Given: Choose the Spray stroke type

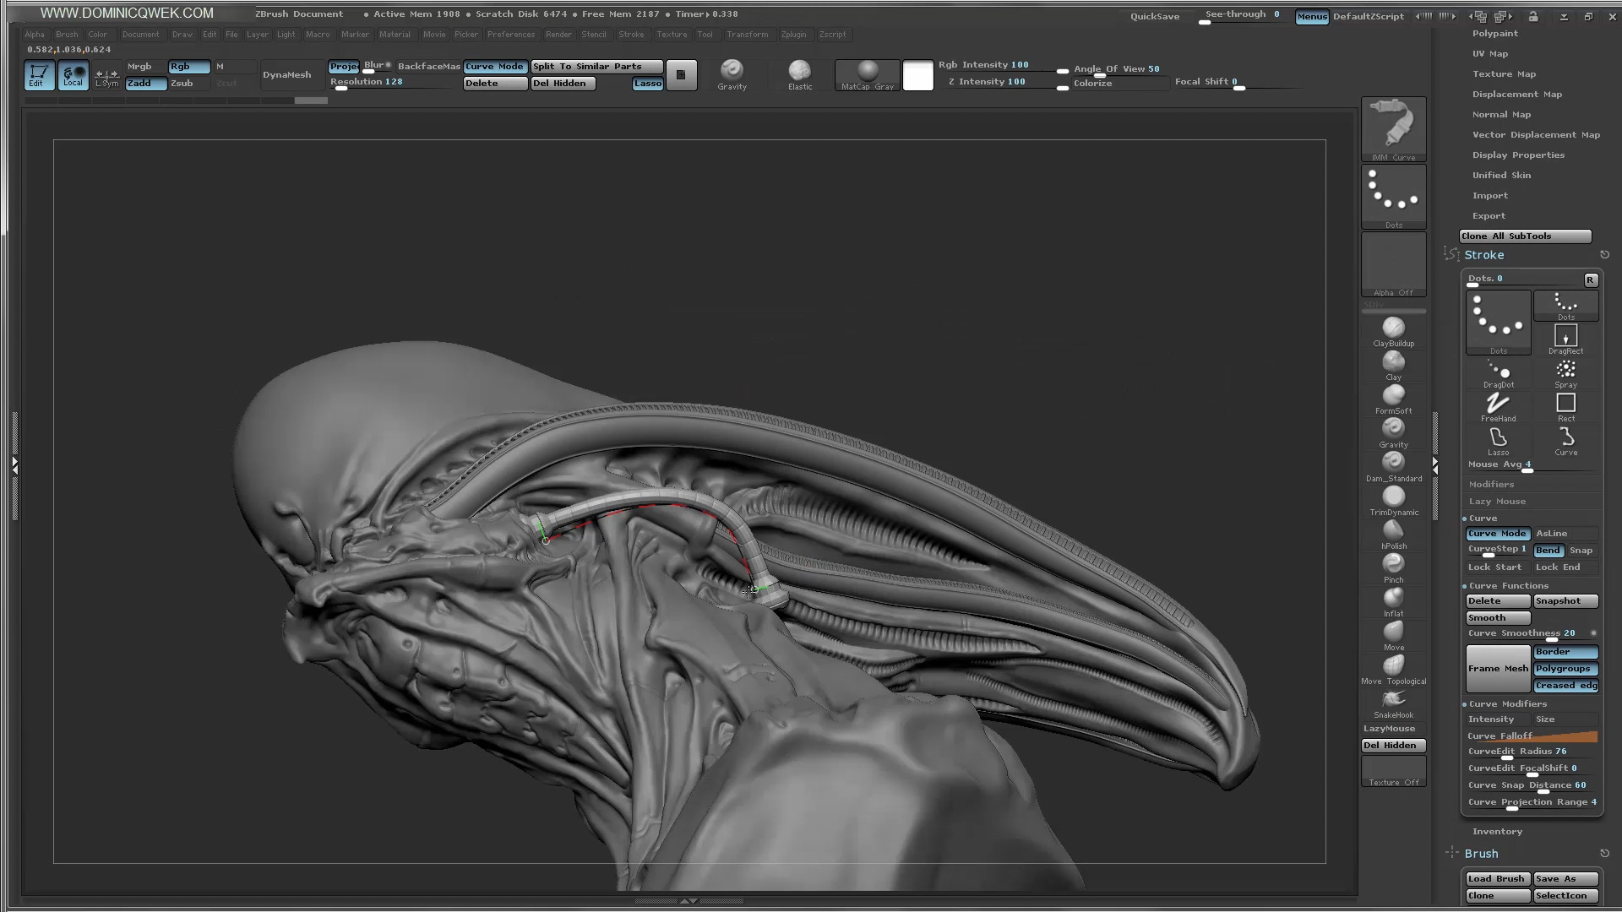Looking at the screenshot, I should (x=1565, y=371).
